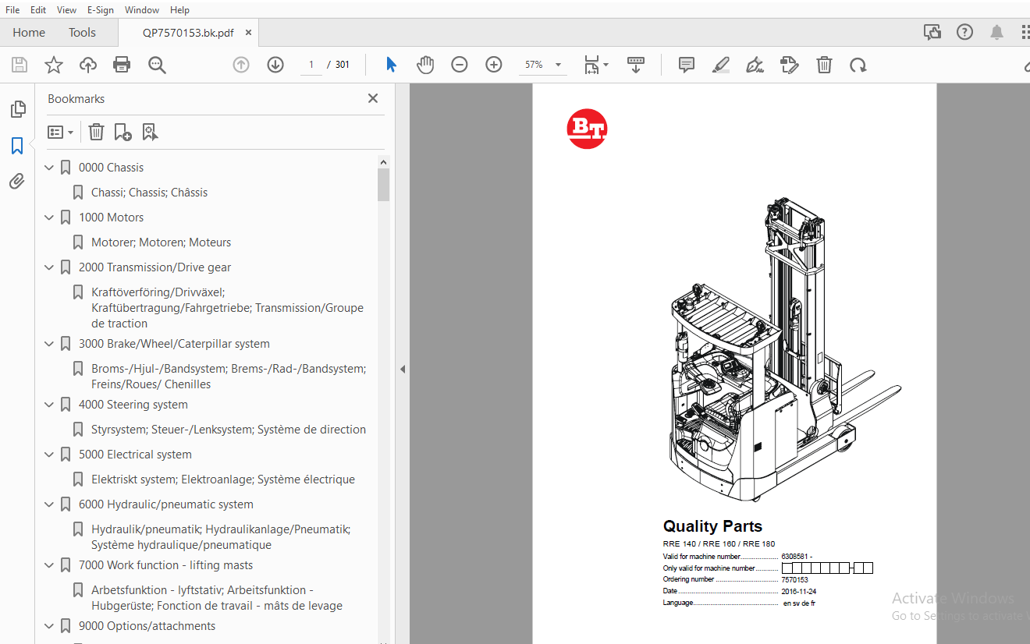Open the bookmarks options dropdown

click(60, 132)
